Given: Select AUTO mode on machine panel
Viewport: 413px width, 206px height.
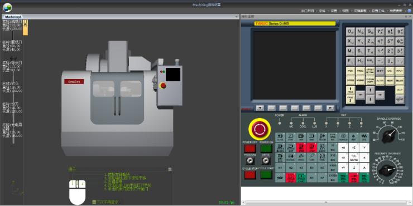Looking at the screenshot, I should point(280,137).
